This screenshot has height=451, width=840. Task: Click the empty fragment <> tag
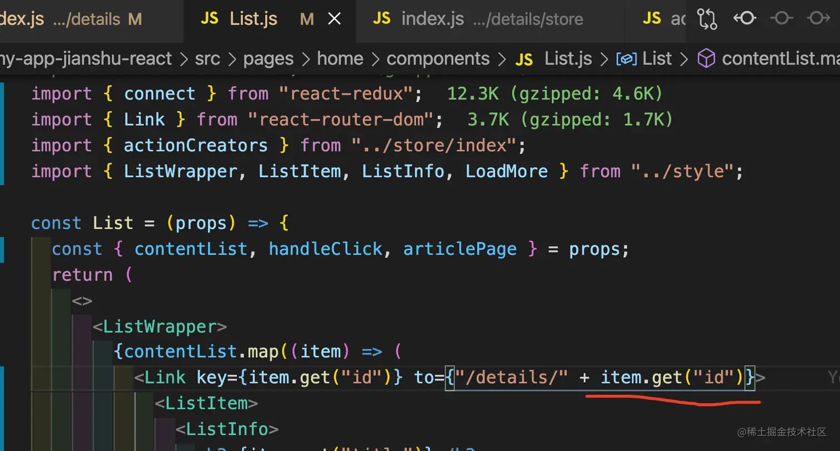(82, 300)
